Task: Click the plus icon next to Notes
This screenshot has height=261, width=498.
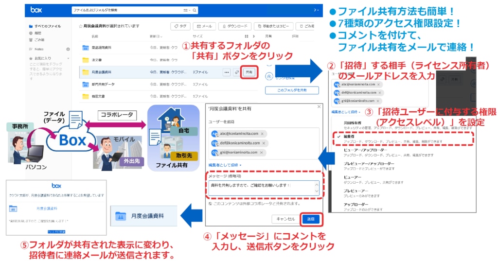Action: click(x=68, y=49)
